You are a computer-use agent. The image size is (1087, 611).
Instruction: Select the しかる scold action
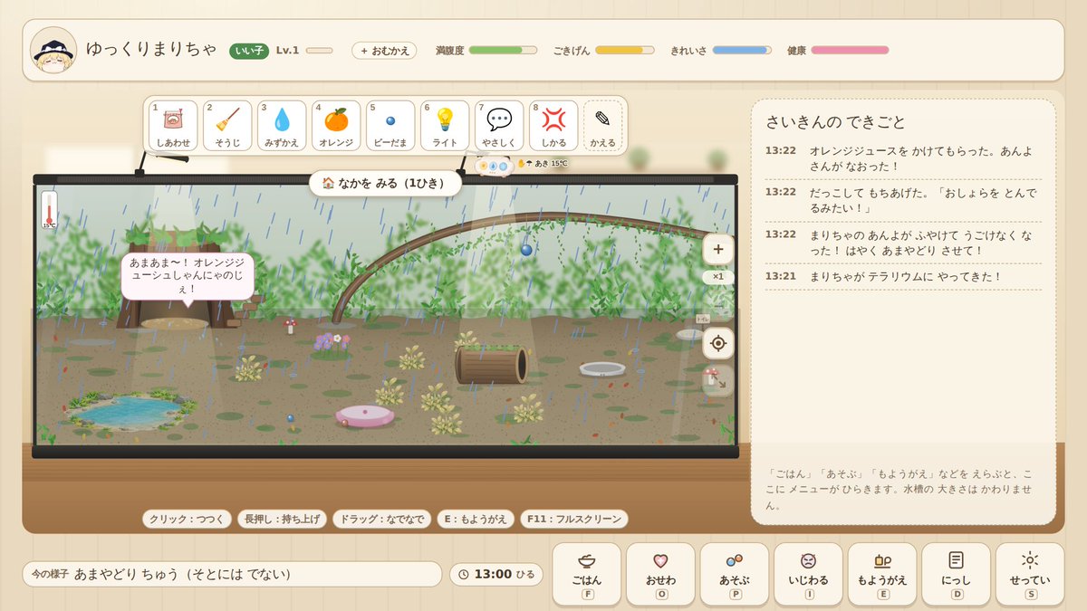(553, 126)
